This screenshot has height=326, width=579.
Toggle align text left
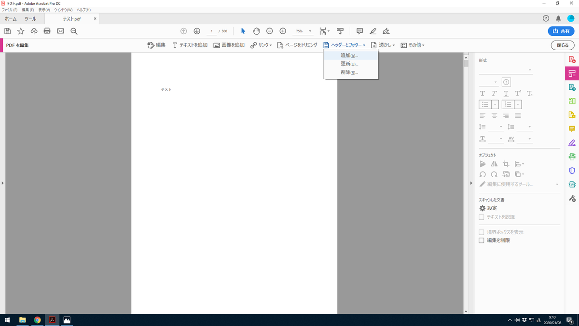482,115
